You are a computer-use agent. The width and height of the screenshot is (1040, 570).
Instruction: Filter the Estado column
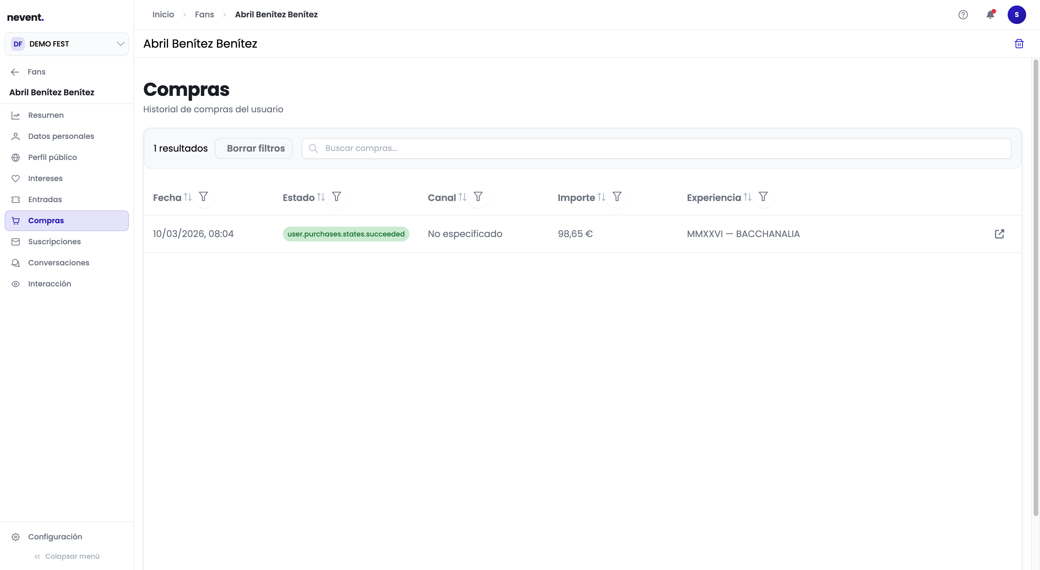337,196
